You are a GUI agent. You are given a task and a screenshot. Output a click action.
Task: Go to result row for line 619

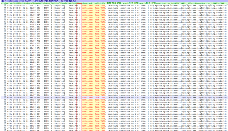(115, 76)
